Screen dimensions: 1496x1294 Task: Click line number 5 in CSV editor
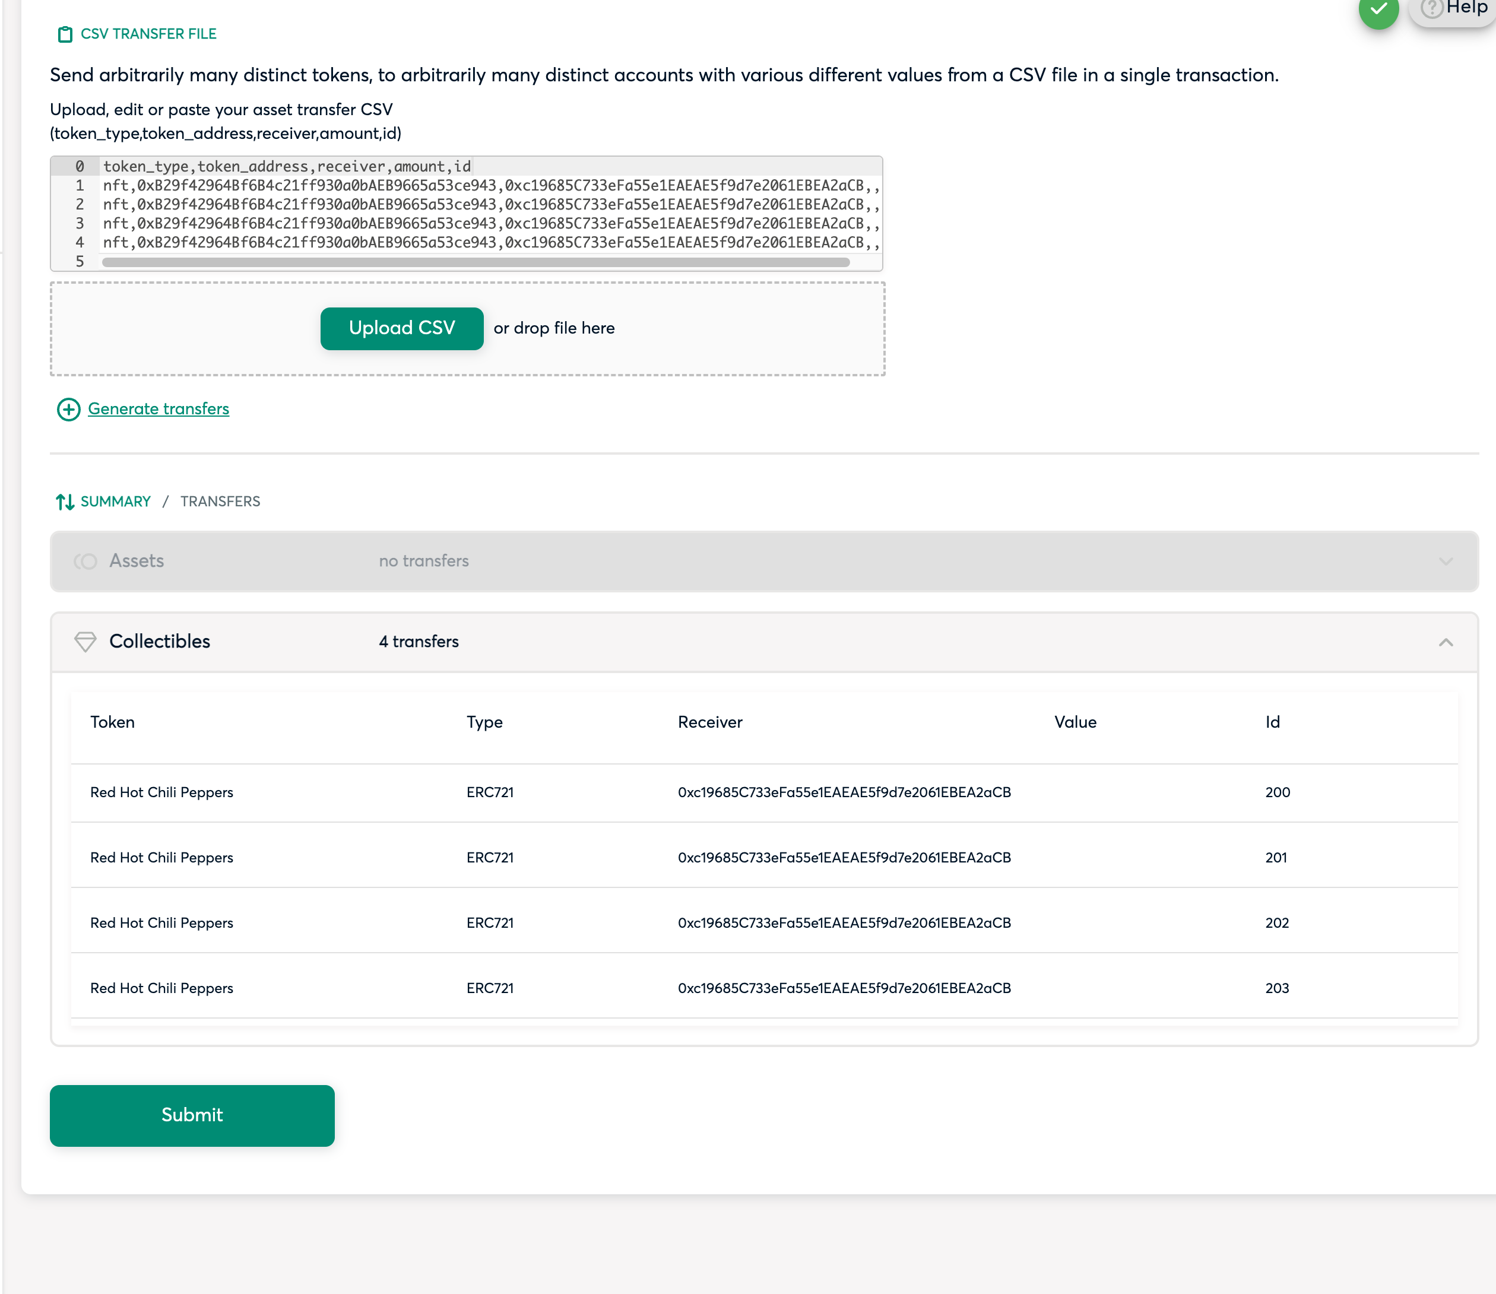pyautogui.click(x=80, y=261)
